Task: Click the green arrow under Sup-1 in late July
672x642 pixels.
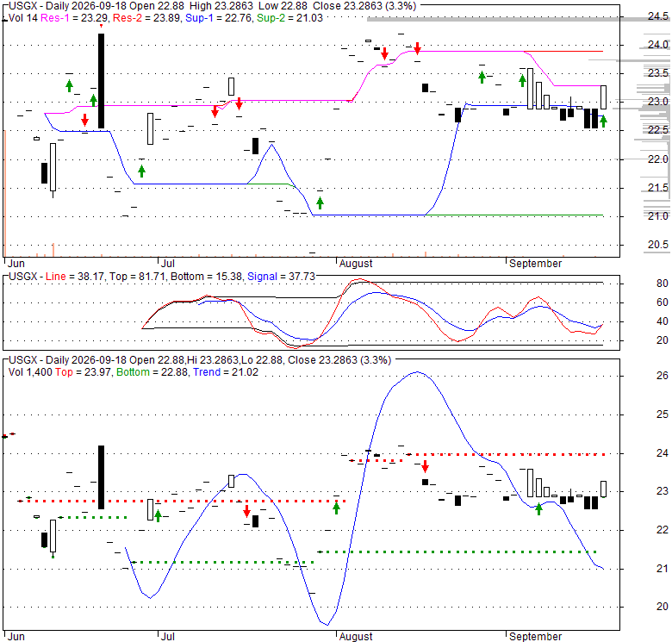Action: coord(320,203)
